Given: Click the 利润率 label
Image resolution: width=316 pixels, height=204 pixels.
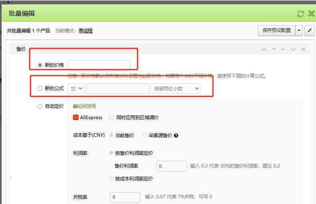Looking at the screenshot, I should pos(80,153).
